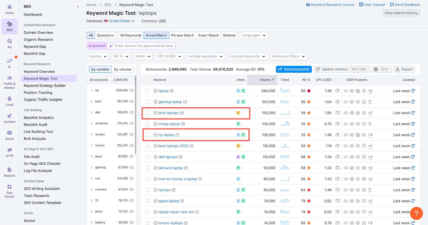
Task: Refresh metrics for apple laptop row
Action: [x=413, y=201]
